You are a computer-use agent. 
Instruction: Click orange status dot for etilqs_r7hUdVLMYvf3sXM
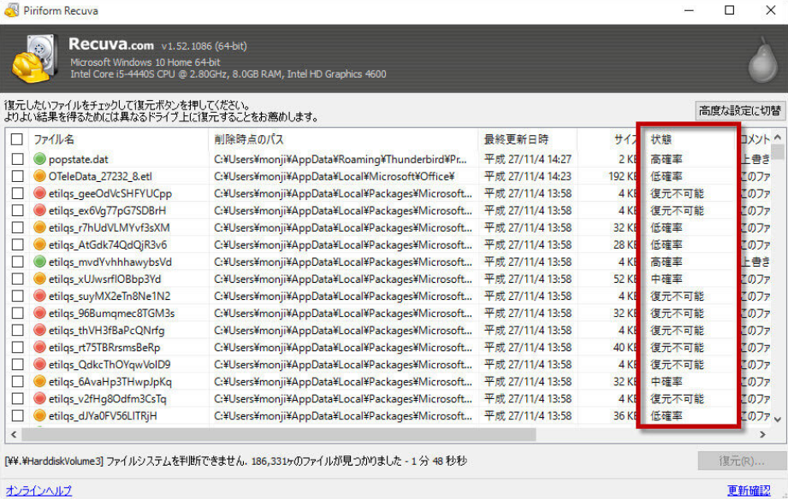(x=39, y=227)
